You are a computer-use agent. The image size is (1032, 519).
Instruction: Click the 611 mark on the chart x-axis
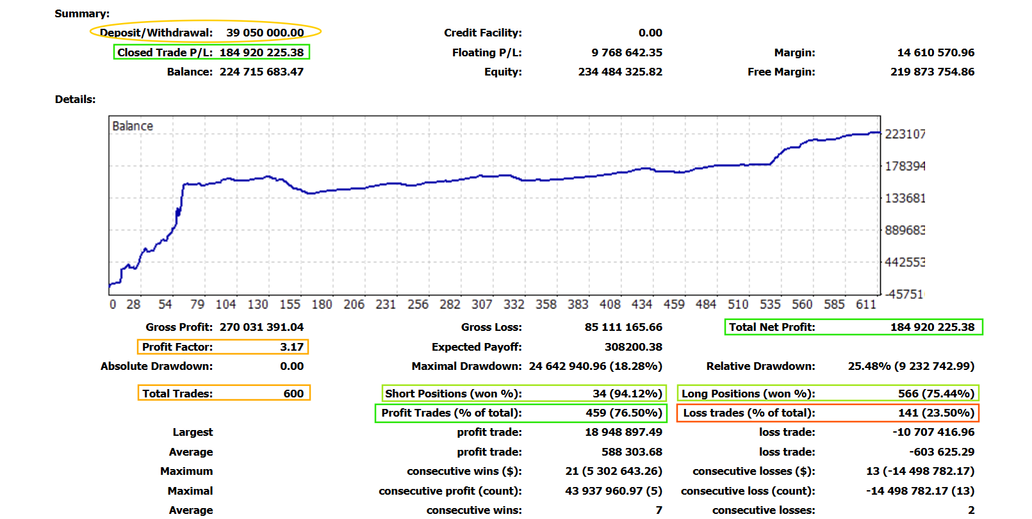pyautogui.click(x=865, y=305)
